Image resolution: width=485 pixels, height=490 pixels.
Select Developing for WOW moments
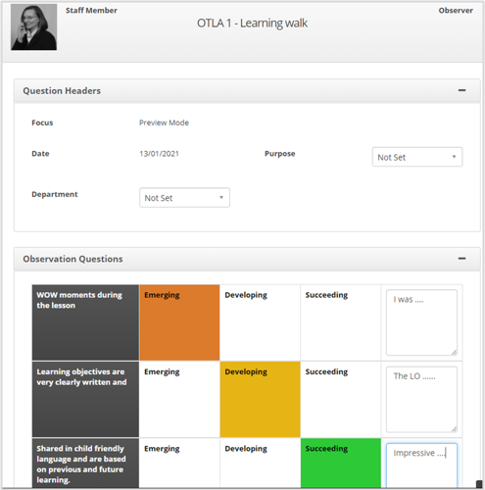pos(260,322)
